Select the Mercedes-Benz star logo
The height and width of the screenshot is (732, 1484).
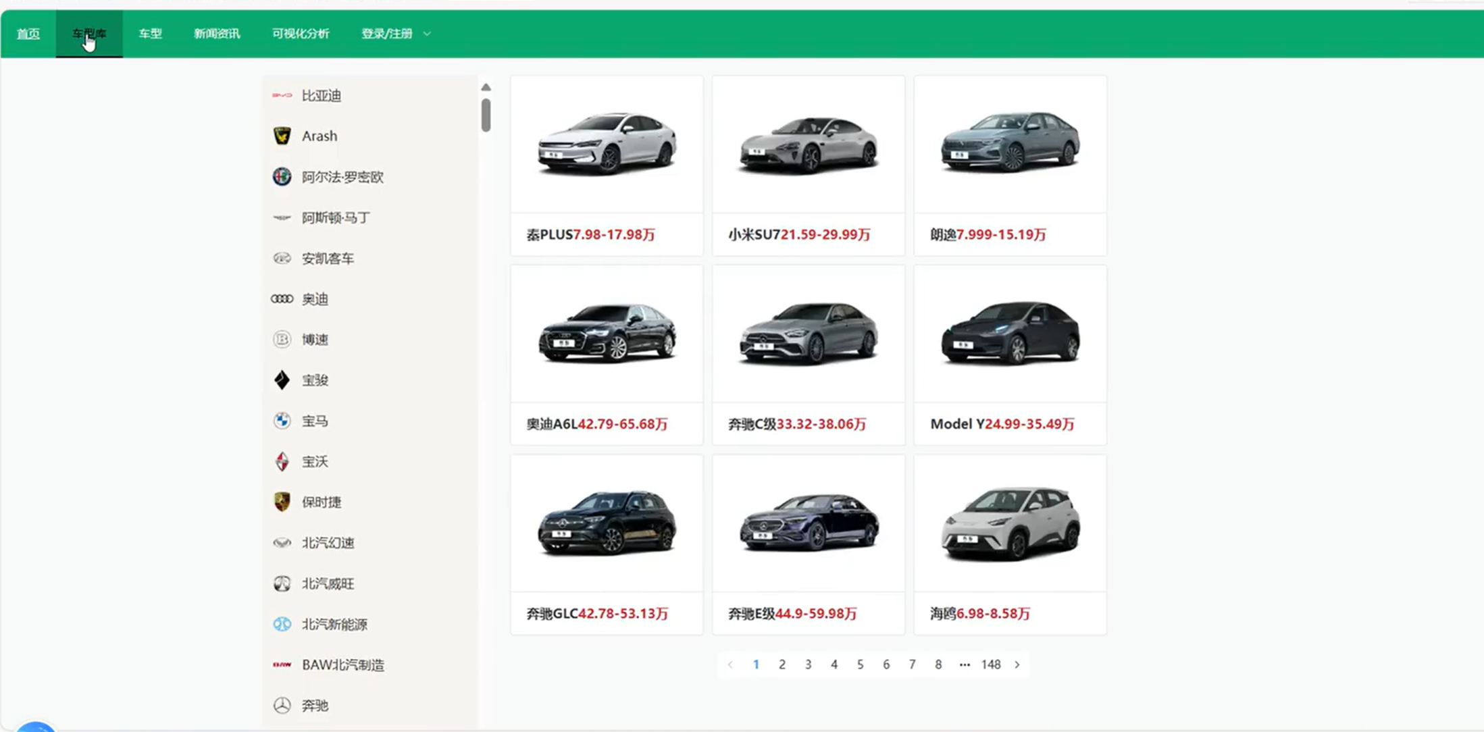click(x=282, y=705)
